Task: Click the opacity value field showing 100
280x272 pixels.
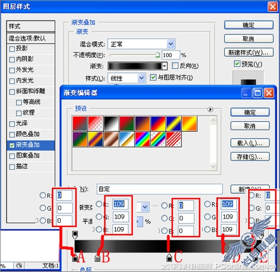Action: pos(171,55)
